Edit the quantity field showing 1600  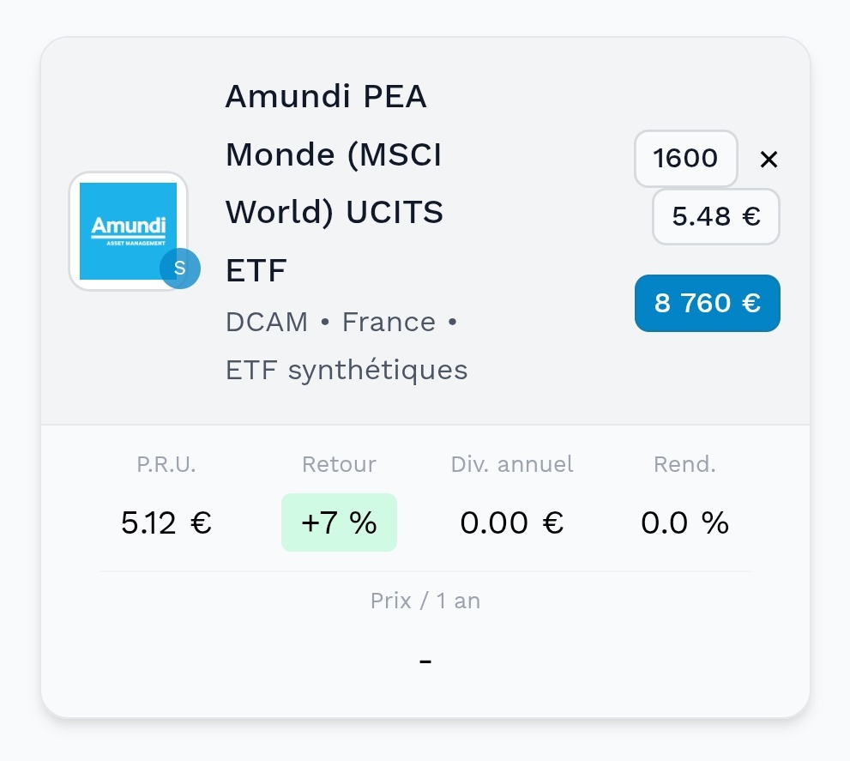pyautogui.click(x=685, y=159)
